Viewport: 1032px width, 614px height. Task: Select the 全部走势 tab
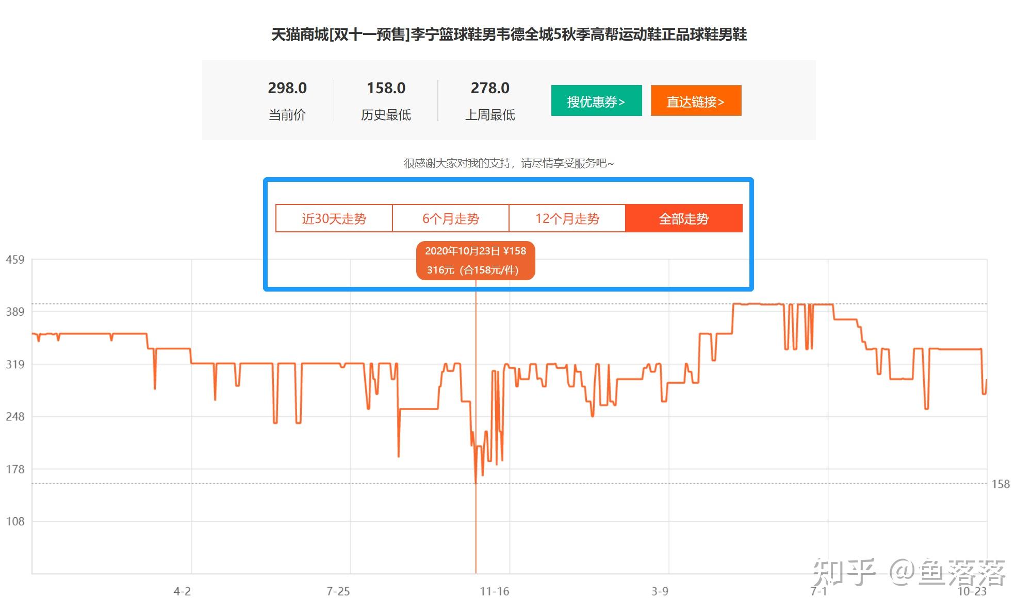684,218
